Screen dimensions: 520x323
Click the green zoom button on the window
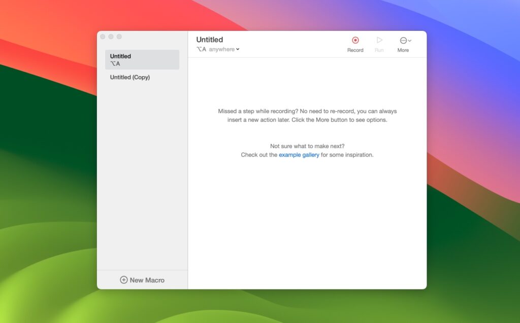(x=119, y=37)
